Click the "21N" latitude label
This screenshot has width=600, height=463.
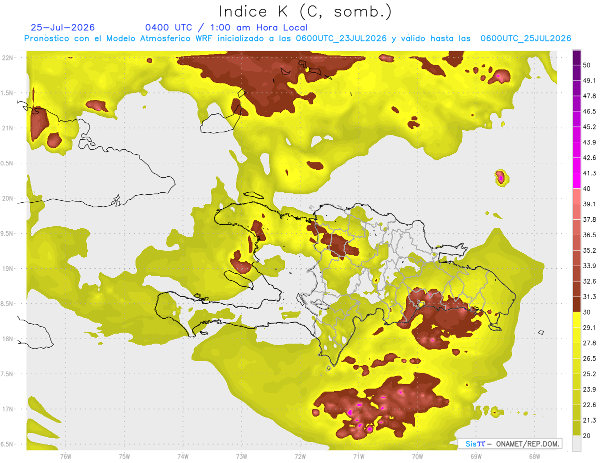(7, 128)
